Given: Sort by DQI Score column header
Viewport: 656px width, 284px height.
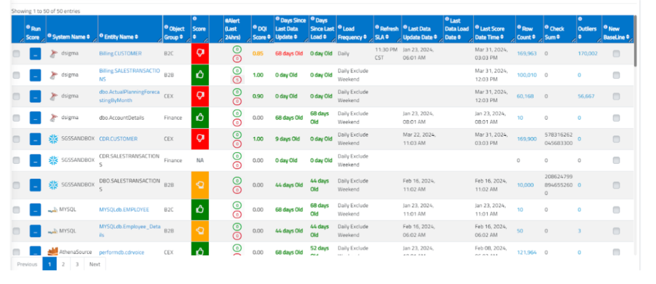Looking at the screenshot, I should pyautogui.click(x=260, y=34).
